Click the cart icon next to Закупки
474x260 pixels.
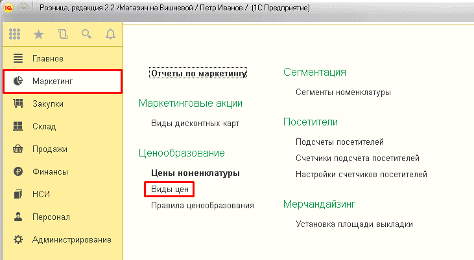click(x=18, y=103)
